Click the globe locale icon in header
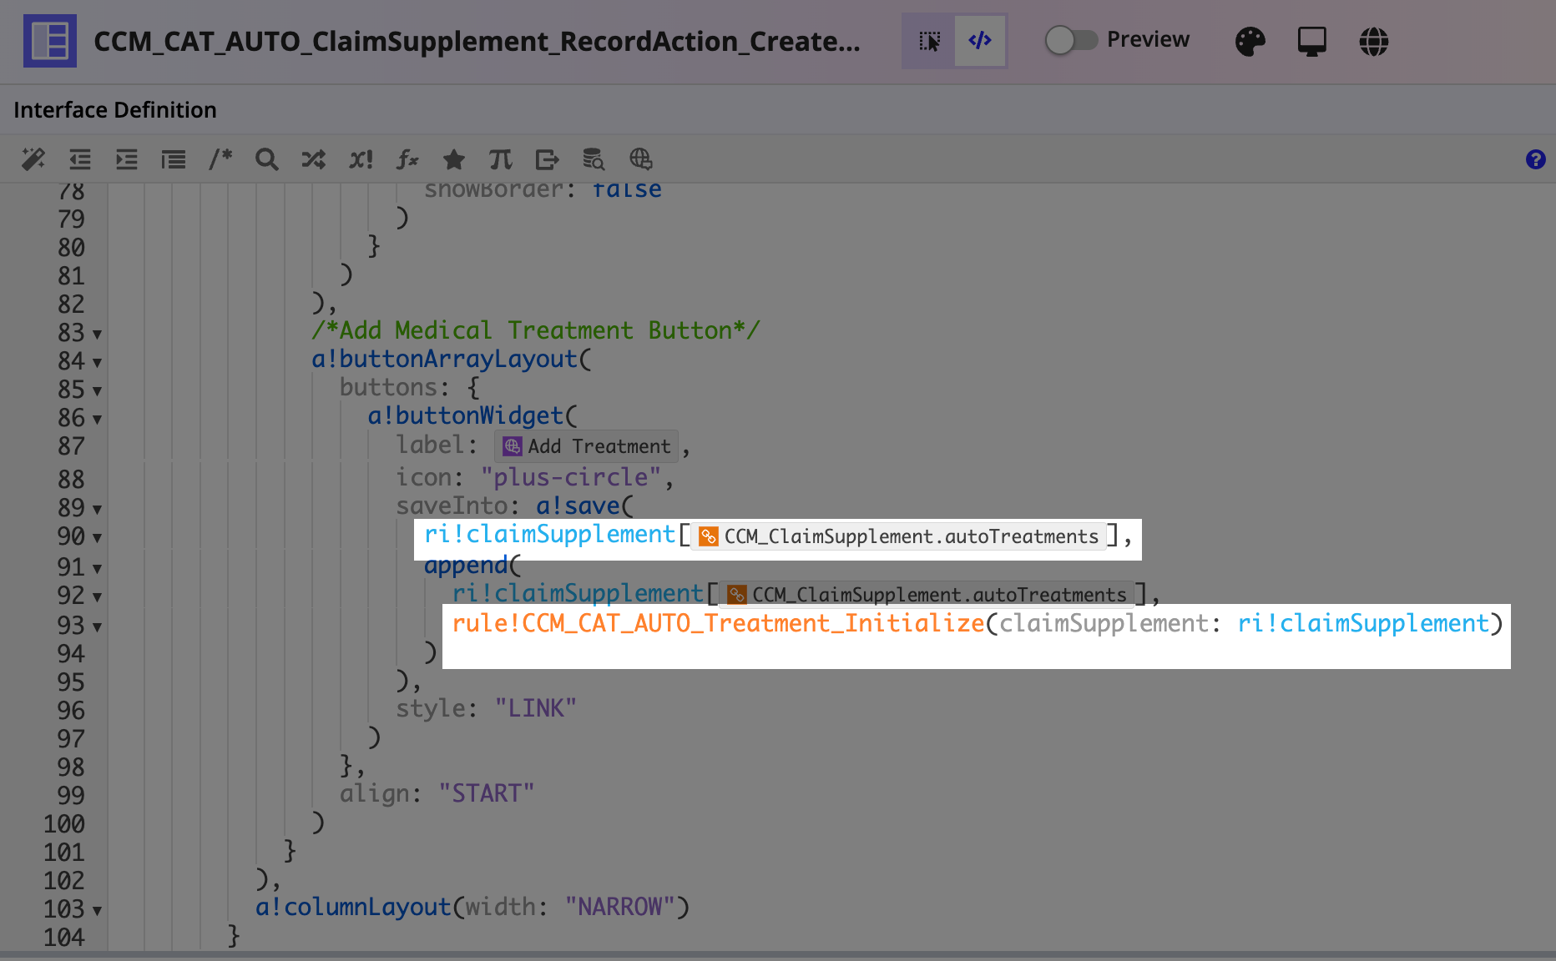The image size is (1556, 961). (1373, 41)
